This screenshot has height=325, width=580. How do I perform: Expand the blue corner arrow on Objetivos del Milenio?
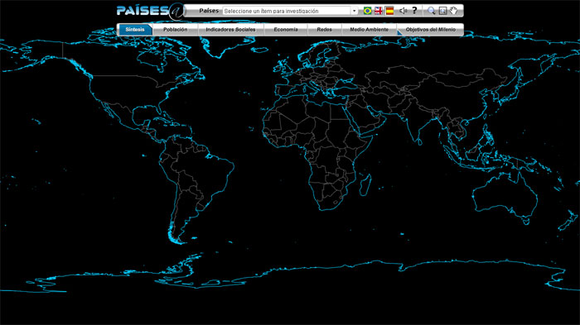[400, 33]
